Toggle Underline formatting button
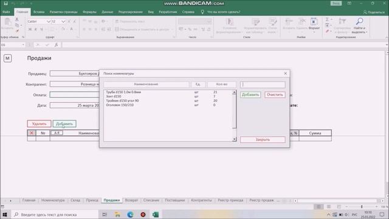Screen dimensions: 389x219 tap(41, 29)
